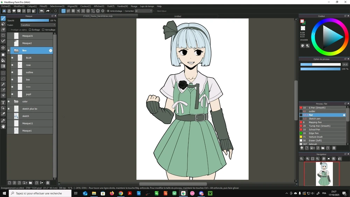350x197 pixels.
Task: Click the cloud save icon in toolbar
Action: [x=4, y=11]
